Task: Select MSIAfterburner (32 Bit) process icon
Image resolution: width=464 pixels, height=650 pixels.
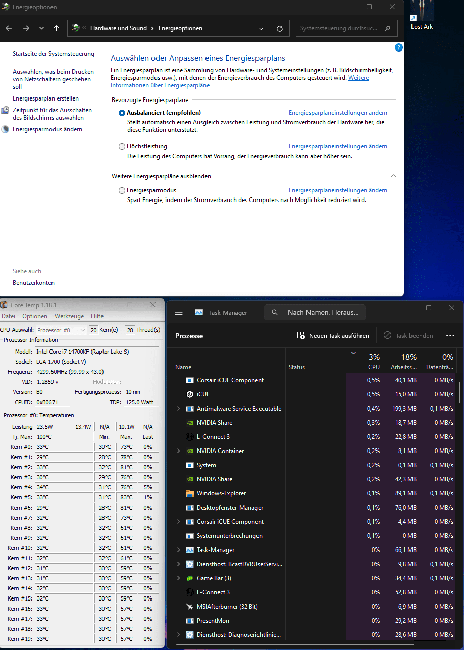Action: pos(190,607)
